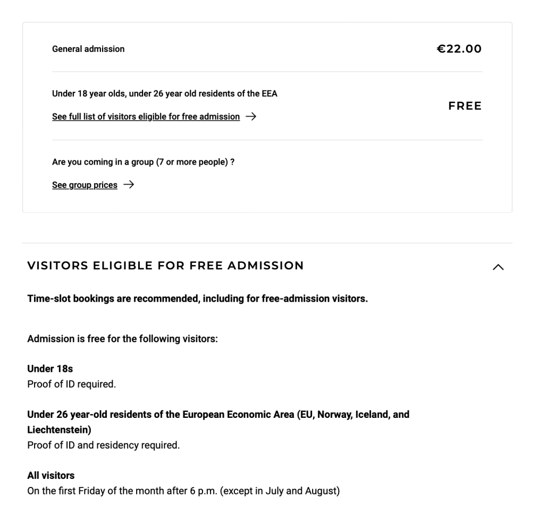Click the 'Proof of ID required.' line
This screenshot has width=540, height=522.
[x=71, y=384]
